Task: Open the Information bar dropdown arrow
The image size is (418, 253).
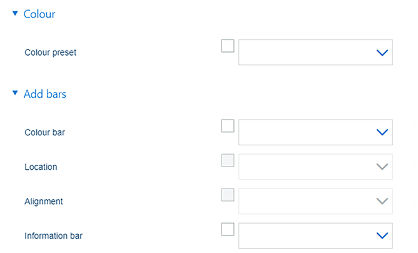Action: tap(382, 235)
